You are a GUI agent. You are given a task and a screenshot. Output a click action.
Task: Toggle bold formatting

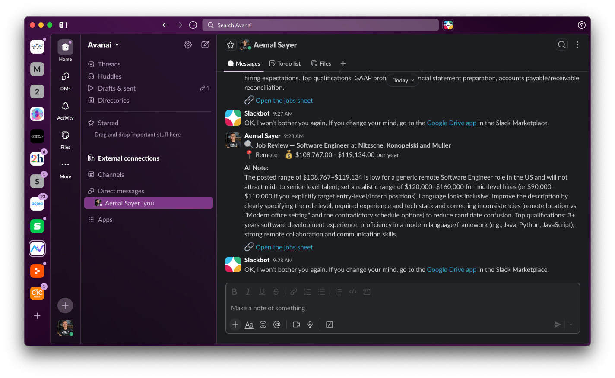click(235, 292)
